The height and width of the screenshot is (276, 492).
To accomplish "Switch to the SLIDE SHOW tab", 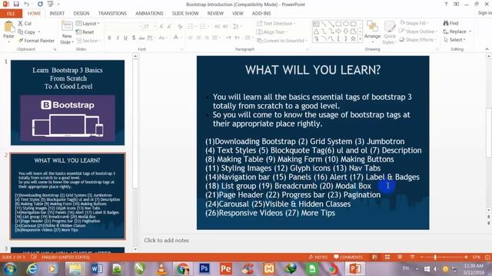I will pyautogui.click(x=185, y=14).
